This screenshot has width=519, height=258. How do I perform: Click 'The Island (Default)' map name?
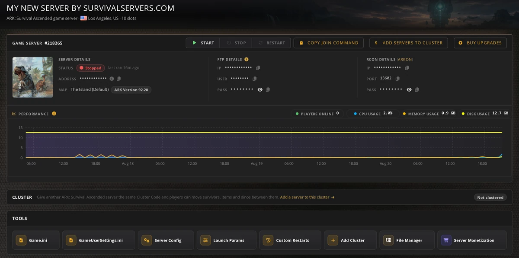pyautogui.click(x=90, y=89)
